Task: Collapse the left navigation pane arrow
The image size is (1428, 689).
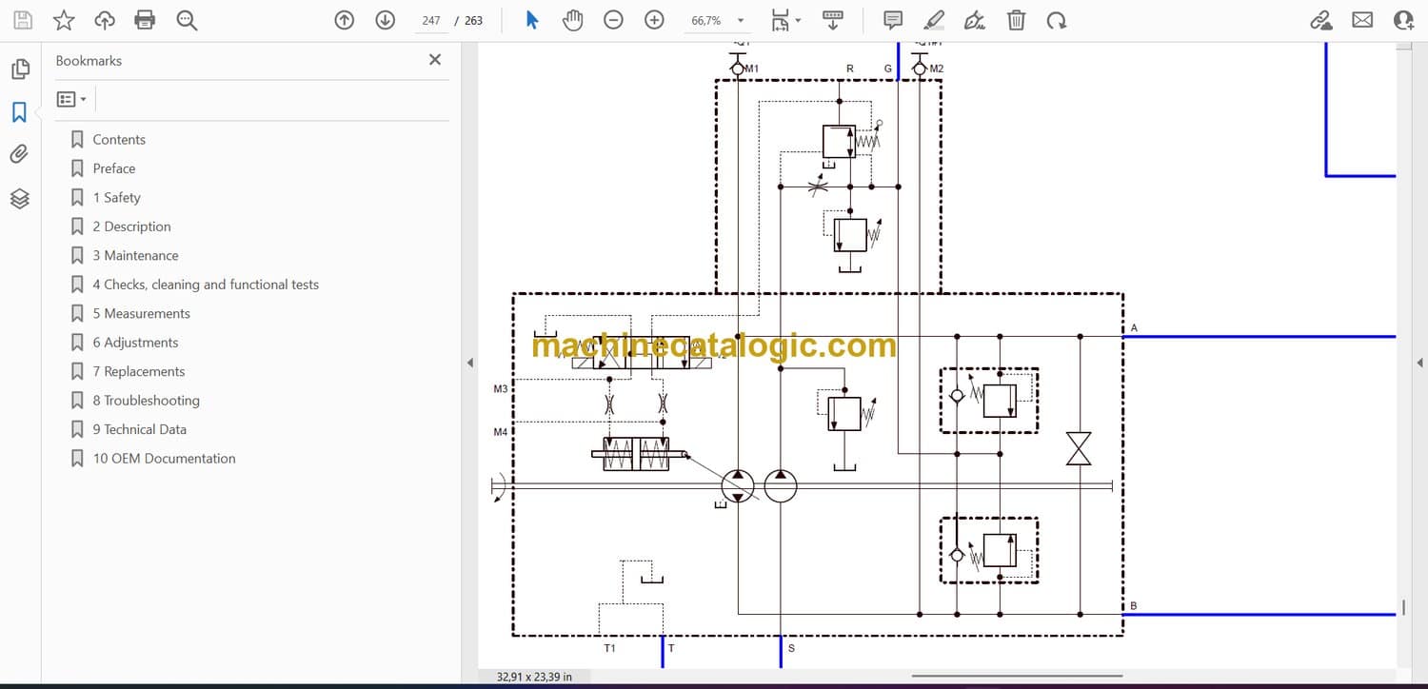Action: pyautogui.click(x=468, y=363)
